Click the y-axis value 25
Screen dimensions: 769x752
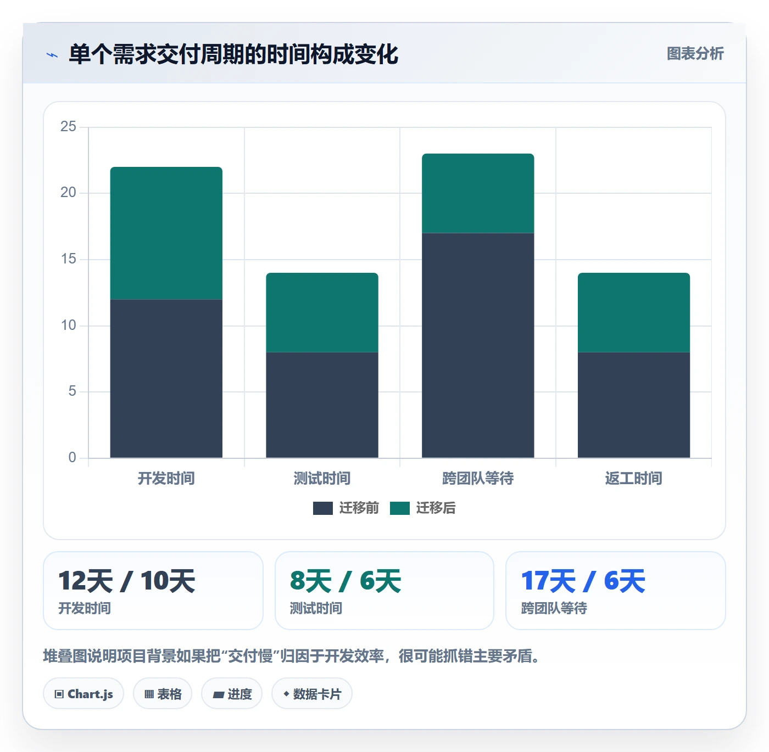68,127
